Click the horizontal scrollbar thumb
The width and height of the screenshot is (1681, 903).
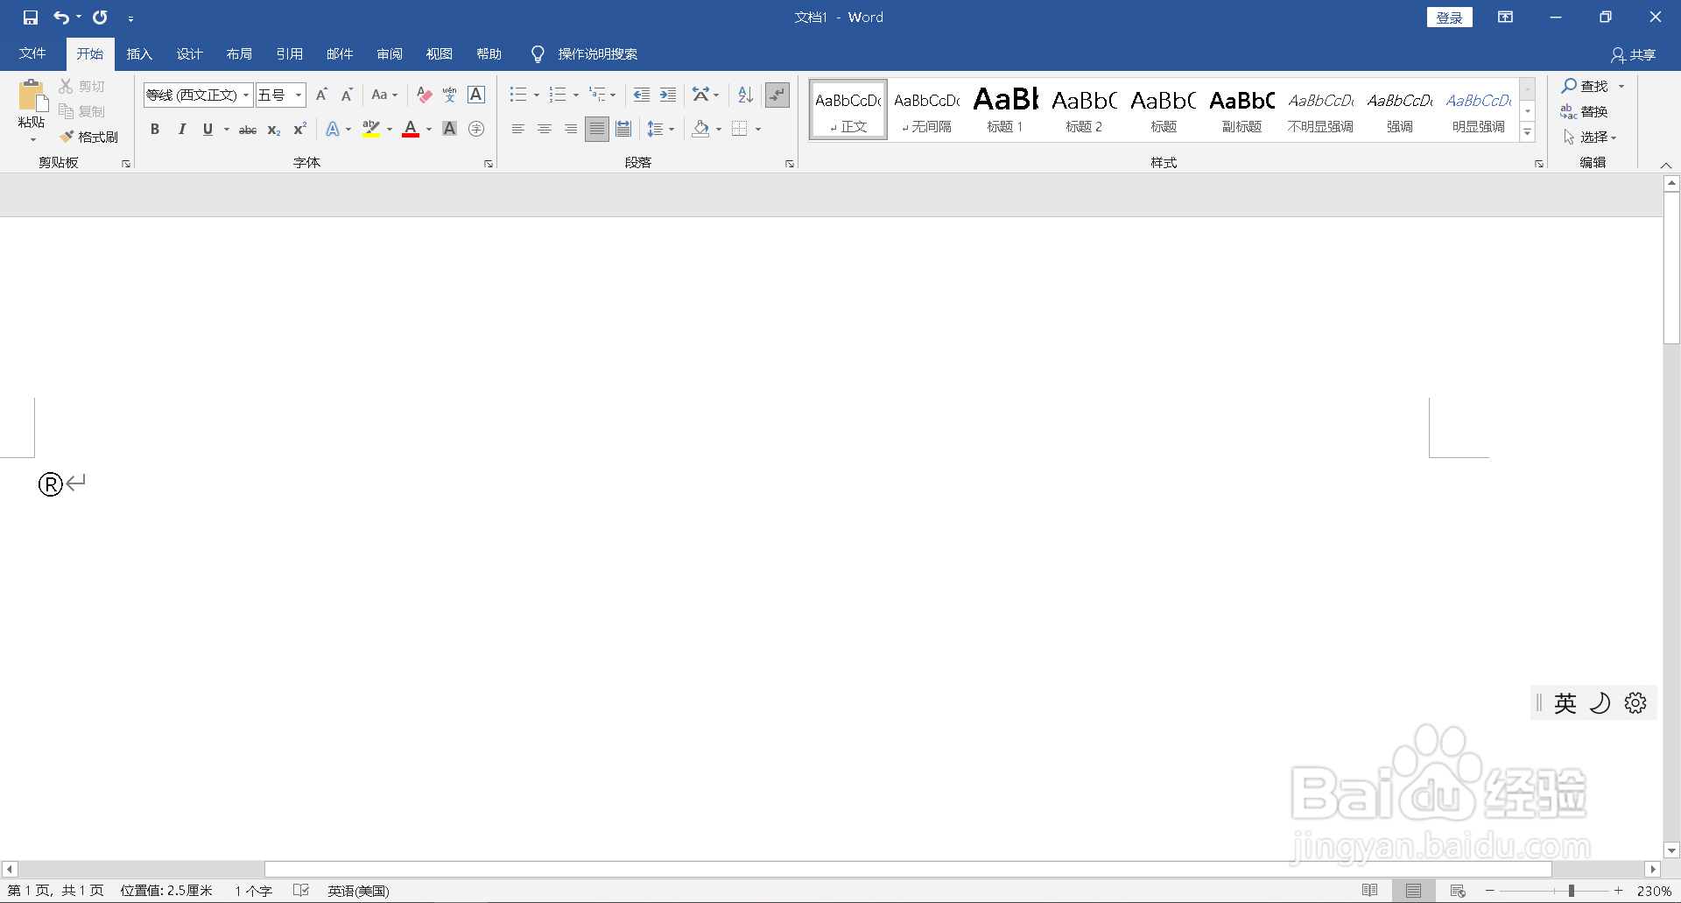click(x=908, y=869)
